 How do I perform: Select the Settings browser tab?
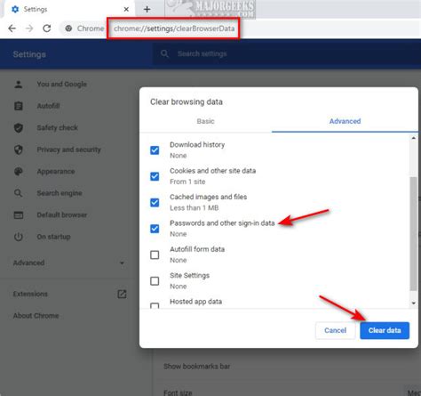pyautogui.click(x=68, y=9)
